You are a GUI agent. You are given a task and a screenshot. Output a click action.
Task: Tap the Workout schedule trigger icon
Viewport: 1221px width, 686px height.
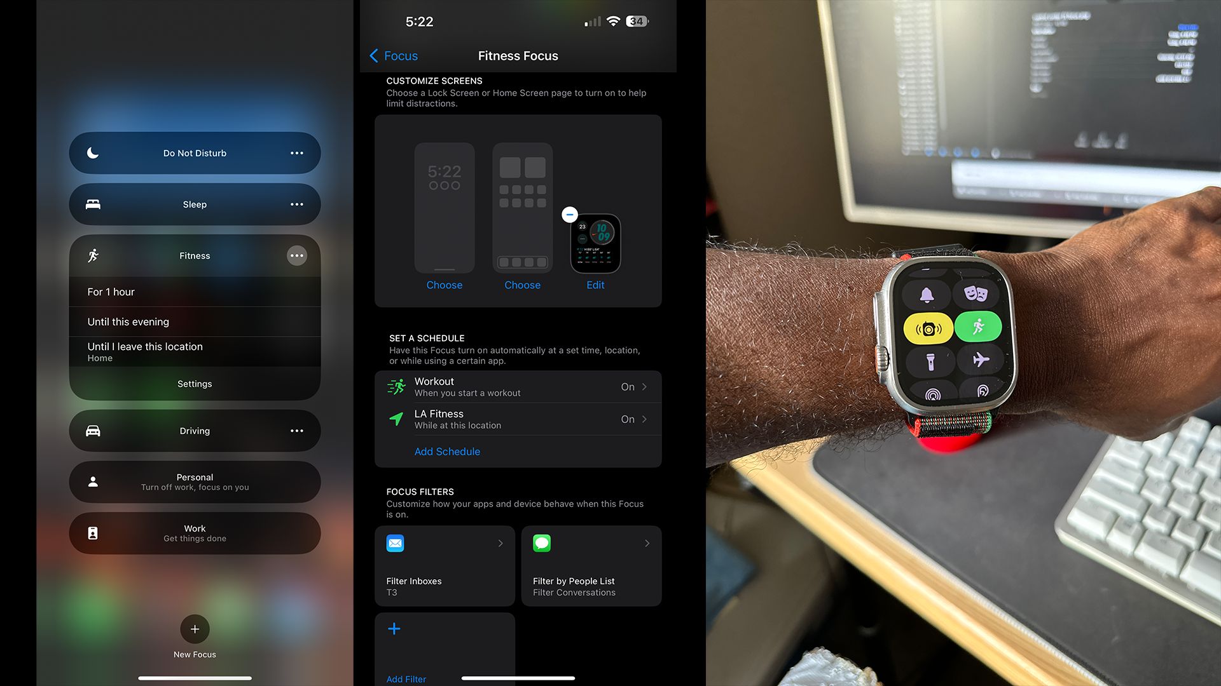(396, 386)
